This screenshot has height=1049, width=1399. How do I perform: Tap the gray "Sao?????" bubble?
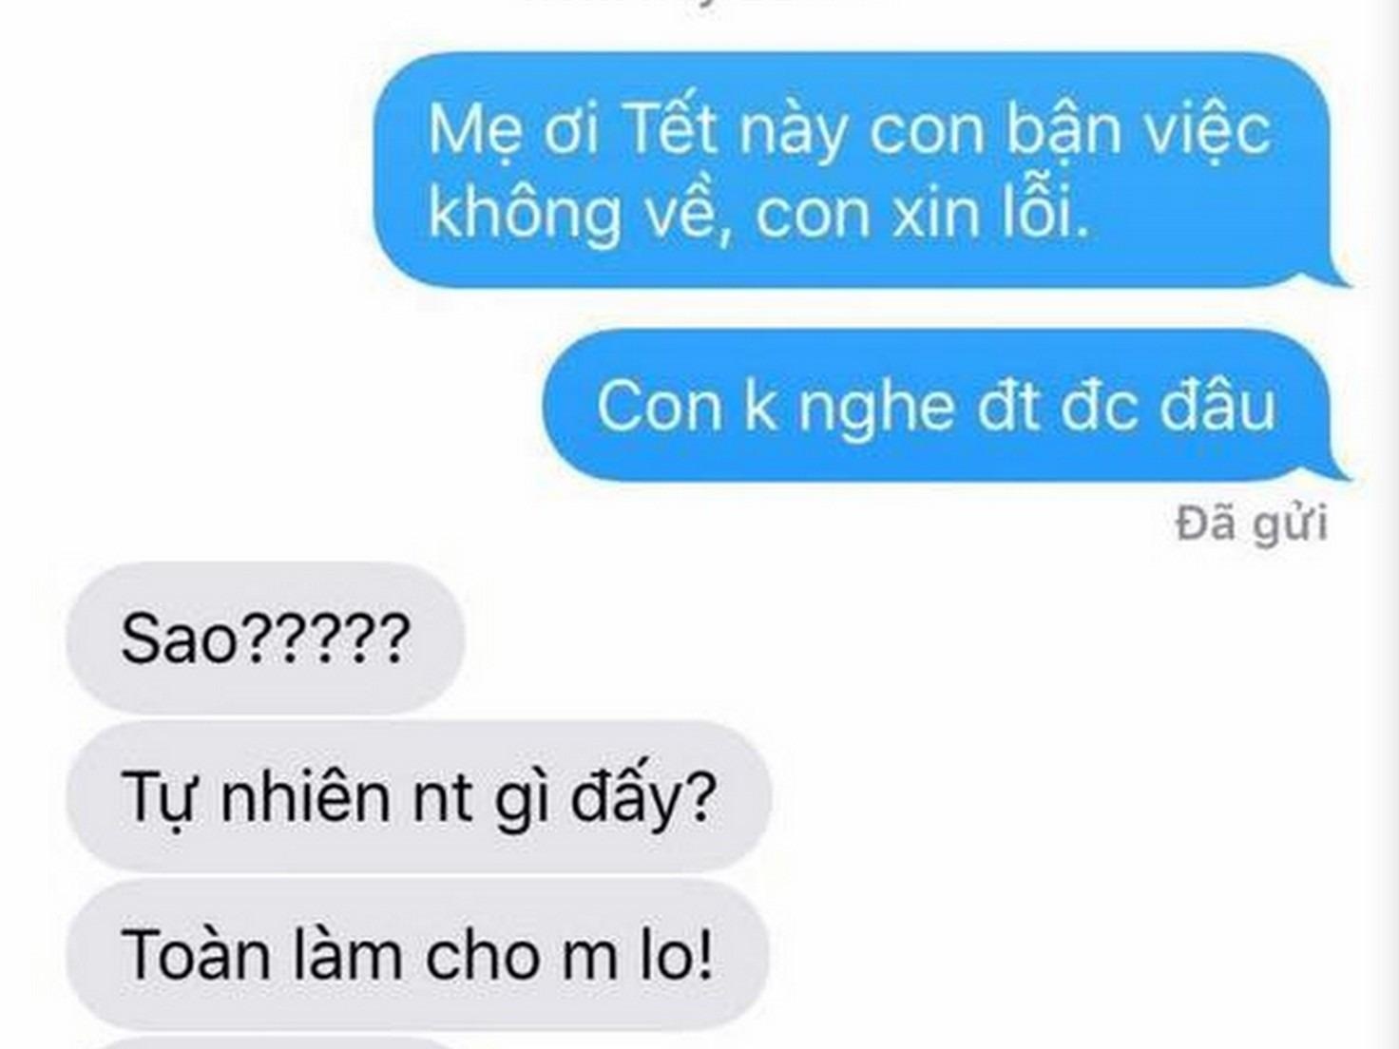[265, 638]
